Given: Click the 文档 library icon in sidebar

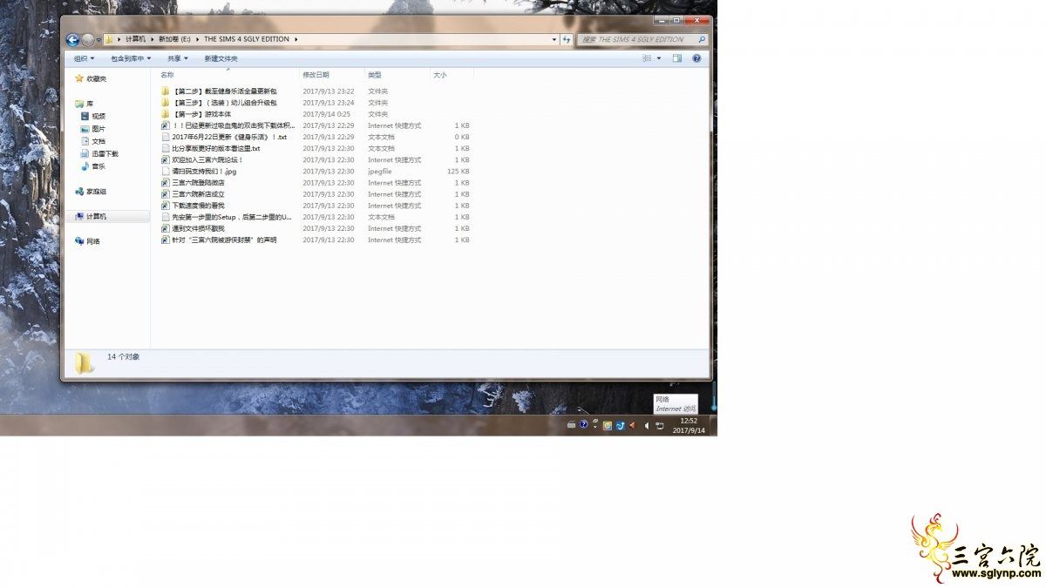Looking at the screenshot, I should [85, 141].
